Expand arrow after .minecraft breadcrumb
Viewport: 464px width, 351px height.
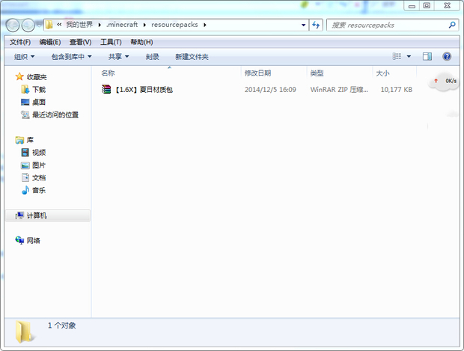[144, 25]
